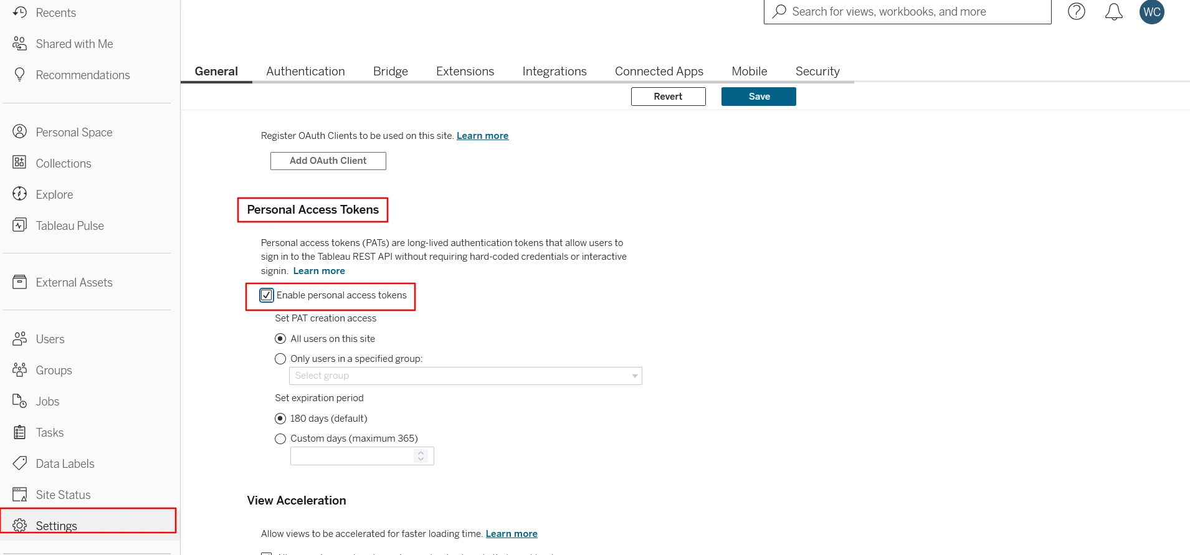The width and height of the screenshot is (1190, 555).
Task: Click the Data Labels tag icon
Action: click(x=20, y=463)
